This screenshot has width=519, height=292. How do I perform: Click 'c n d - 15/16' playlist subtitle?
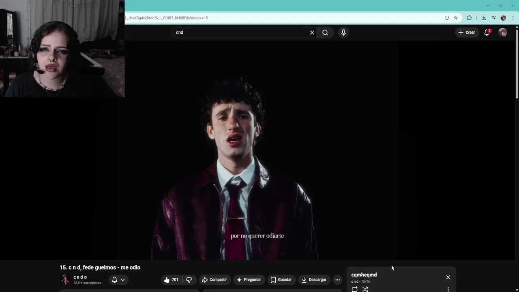pos(360,281)
